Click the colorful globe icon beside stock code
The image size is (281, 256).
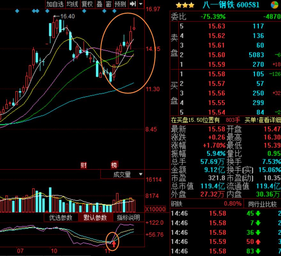click(x=274, y=5)
